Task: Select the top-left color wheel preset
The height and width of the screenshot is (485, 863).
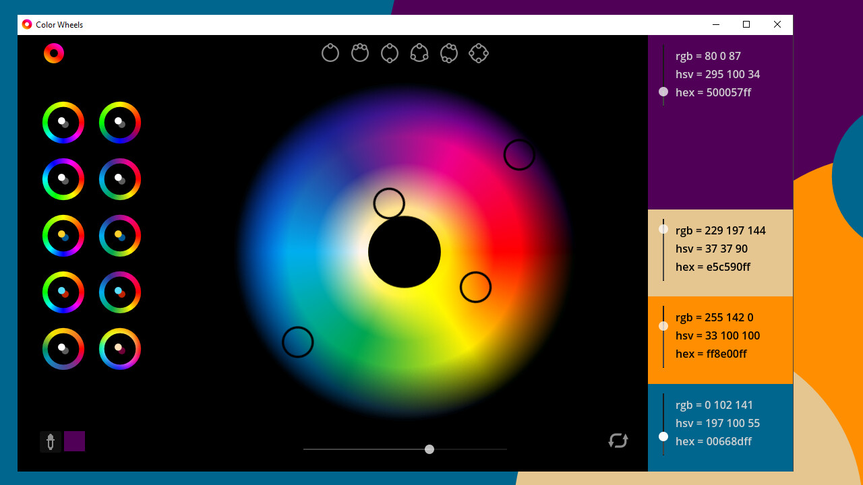Action: (x=63, y=123)
